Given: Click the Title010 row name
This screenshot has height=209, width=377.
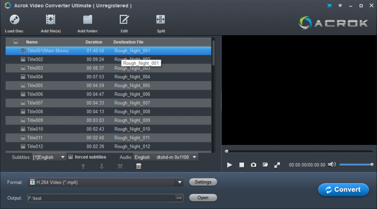Looking at the screenshot, I should [x=35, y=129].
